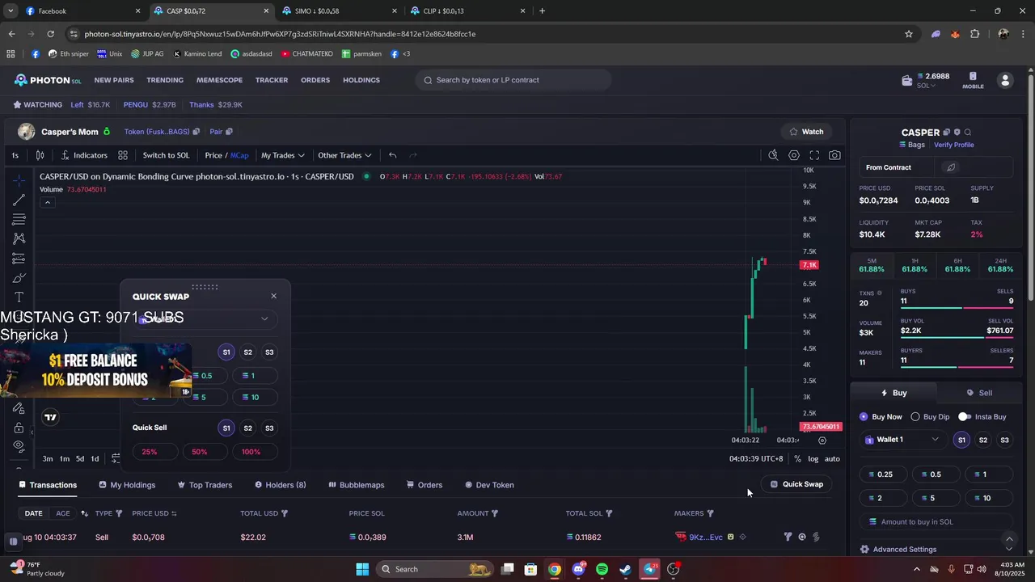
Task: Toggle Price / MCap chart display
Action: (x=226, y=155)
